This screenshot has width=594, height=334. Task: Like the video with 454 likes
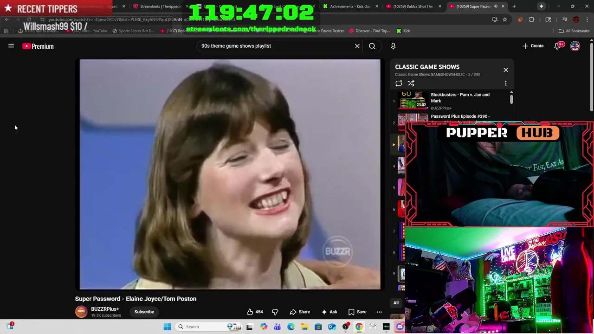click(x=255, y=312)
